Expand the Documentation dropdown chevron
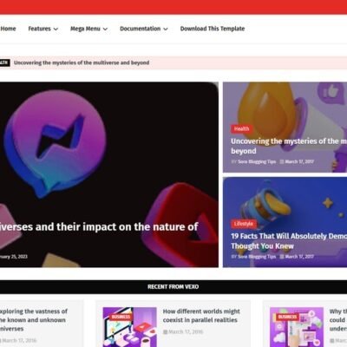 (x=166, y=29)
